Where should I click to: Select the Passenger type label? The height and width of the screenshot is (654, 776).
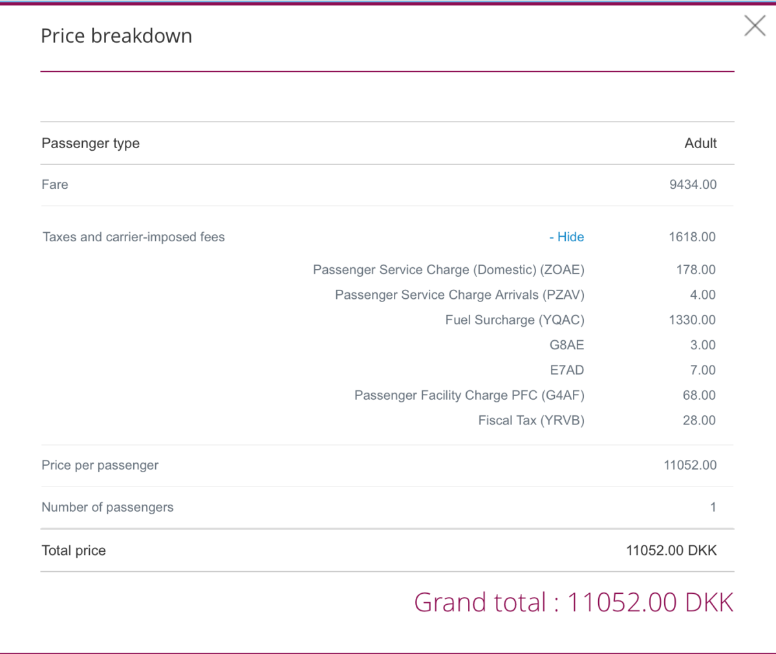tap(91, 143)
